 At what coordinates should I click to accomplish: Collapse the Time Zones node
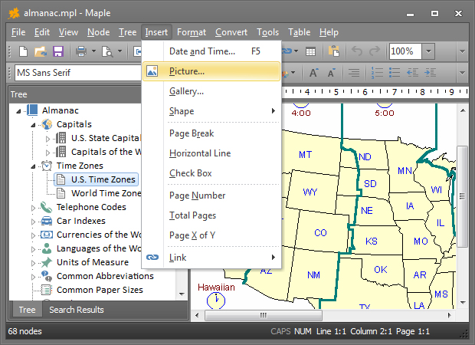pos(33,166)
